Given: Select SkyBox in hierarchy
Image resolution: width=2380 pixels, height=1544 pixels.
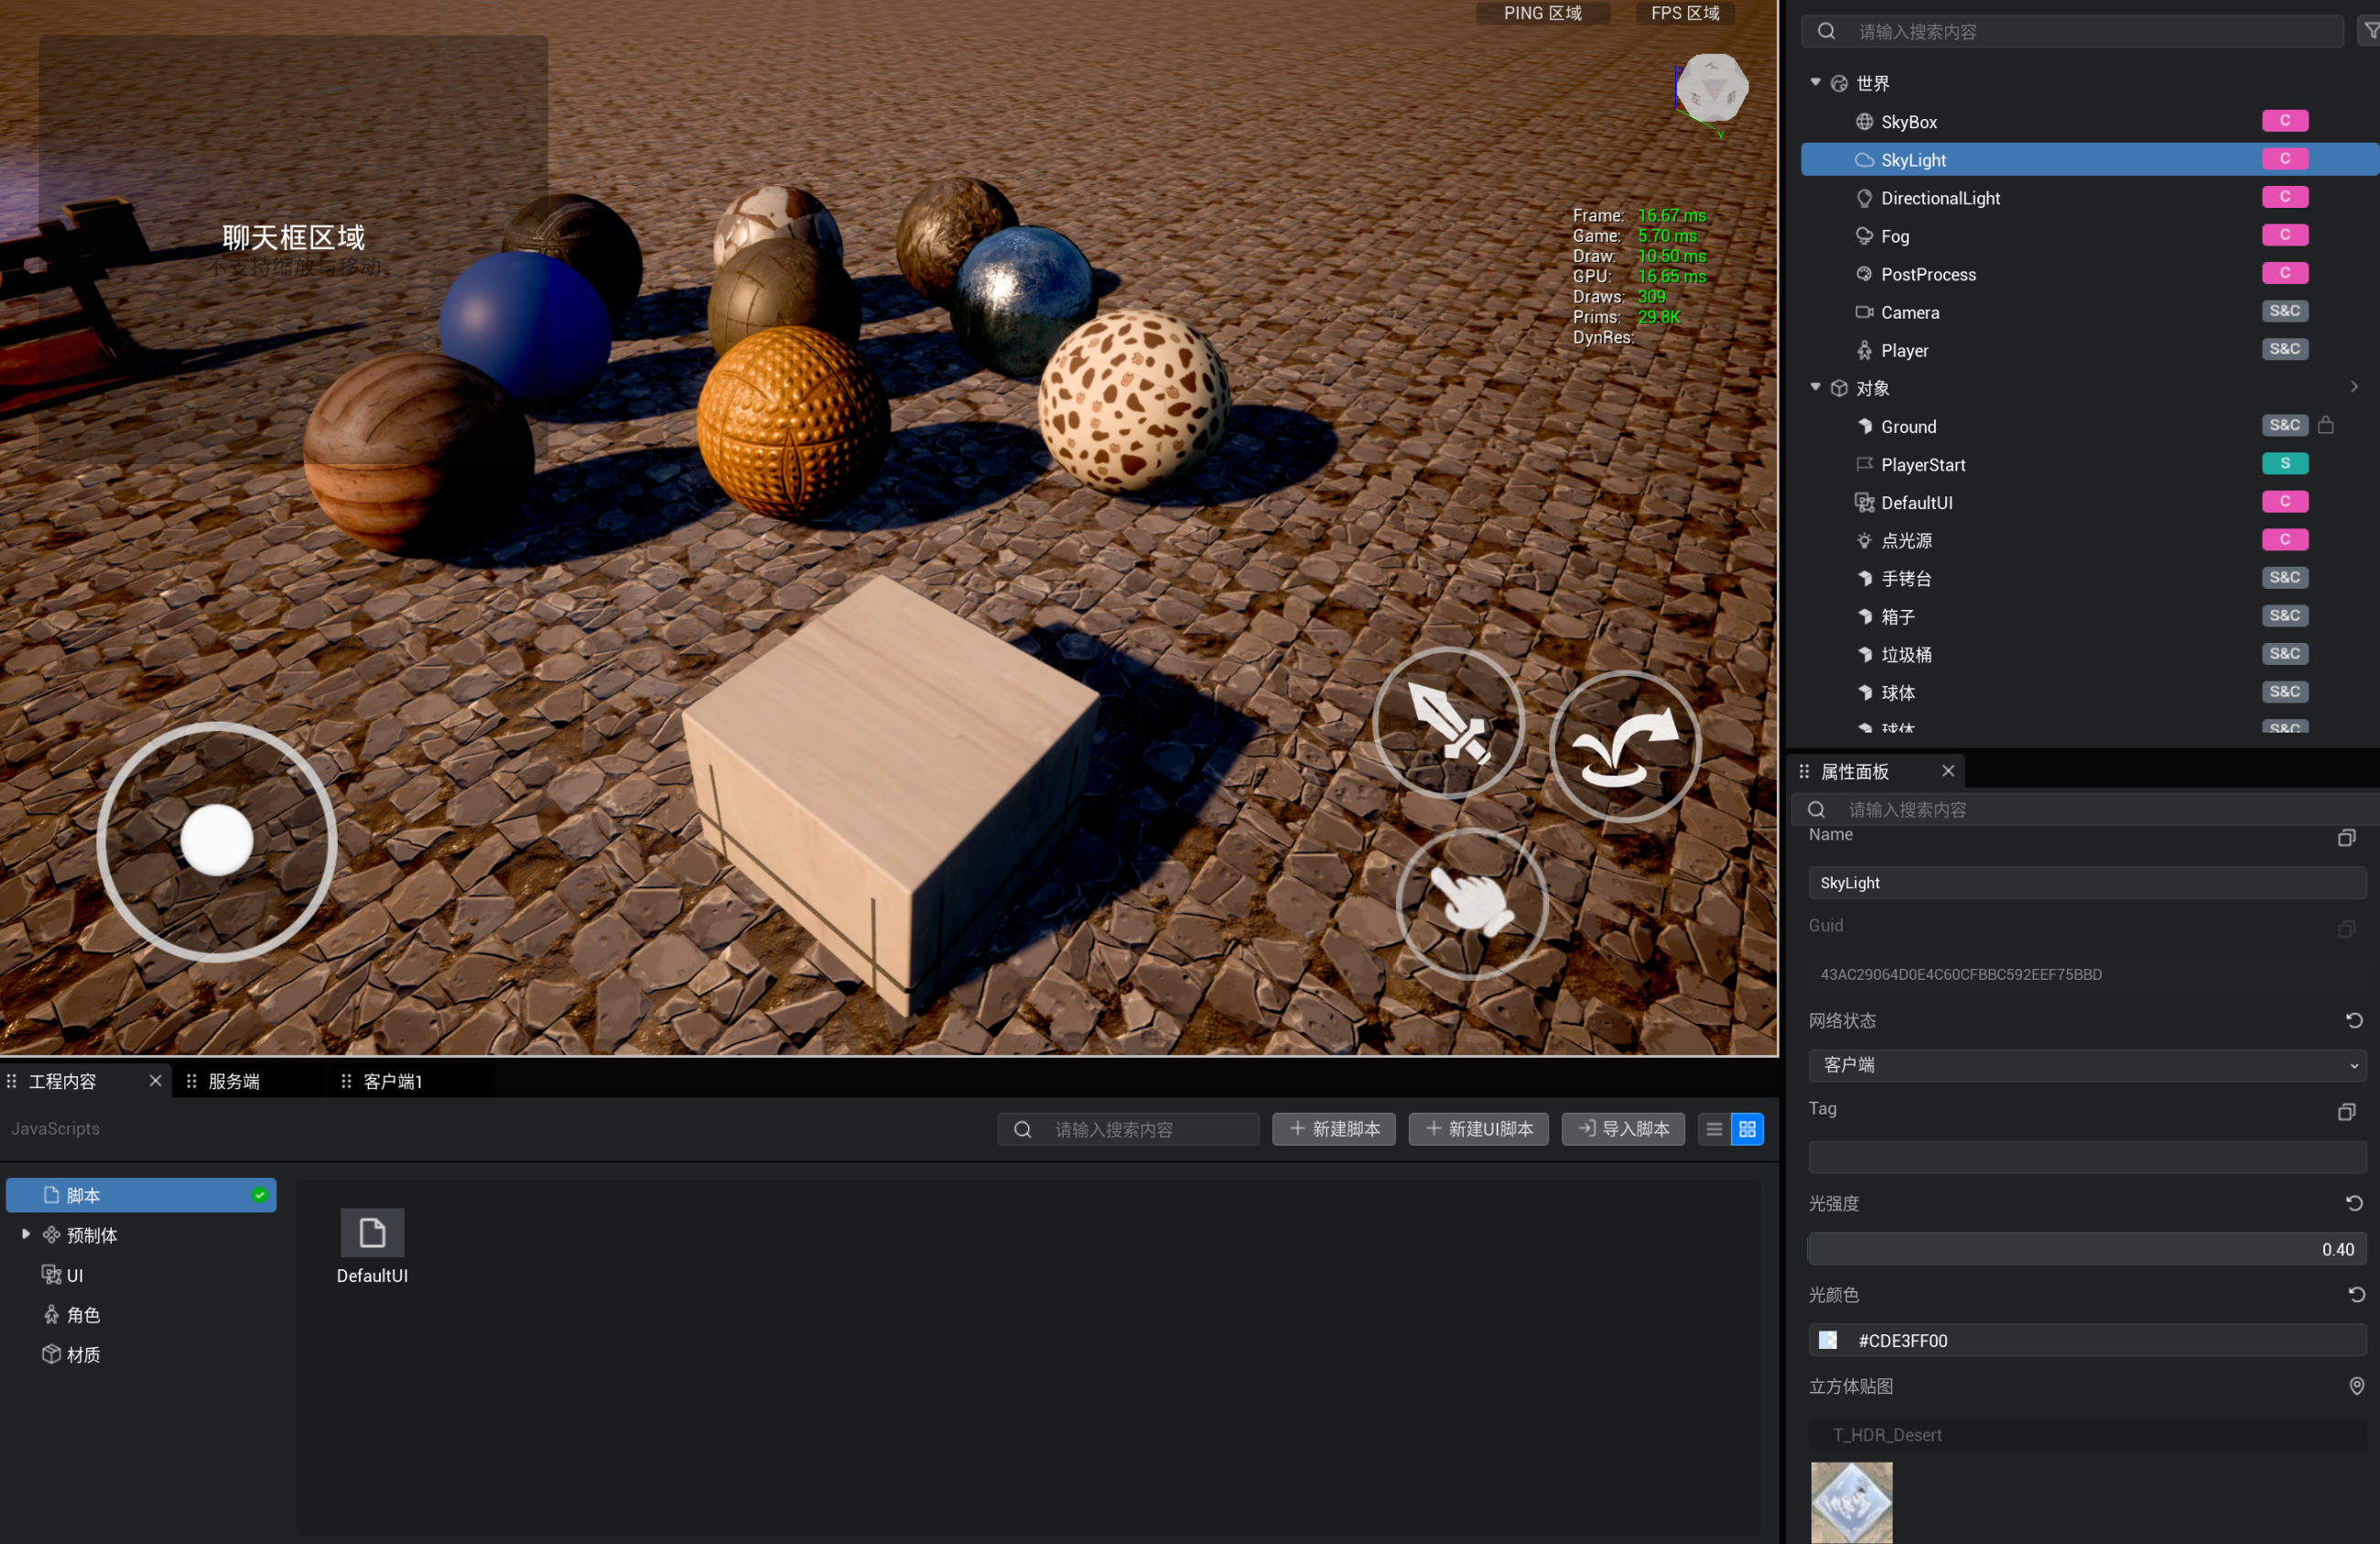Looking at the screenshot, I should click(x=1909, y=122).
